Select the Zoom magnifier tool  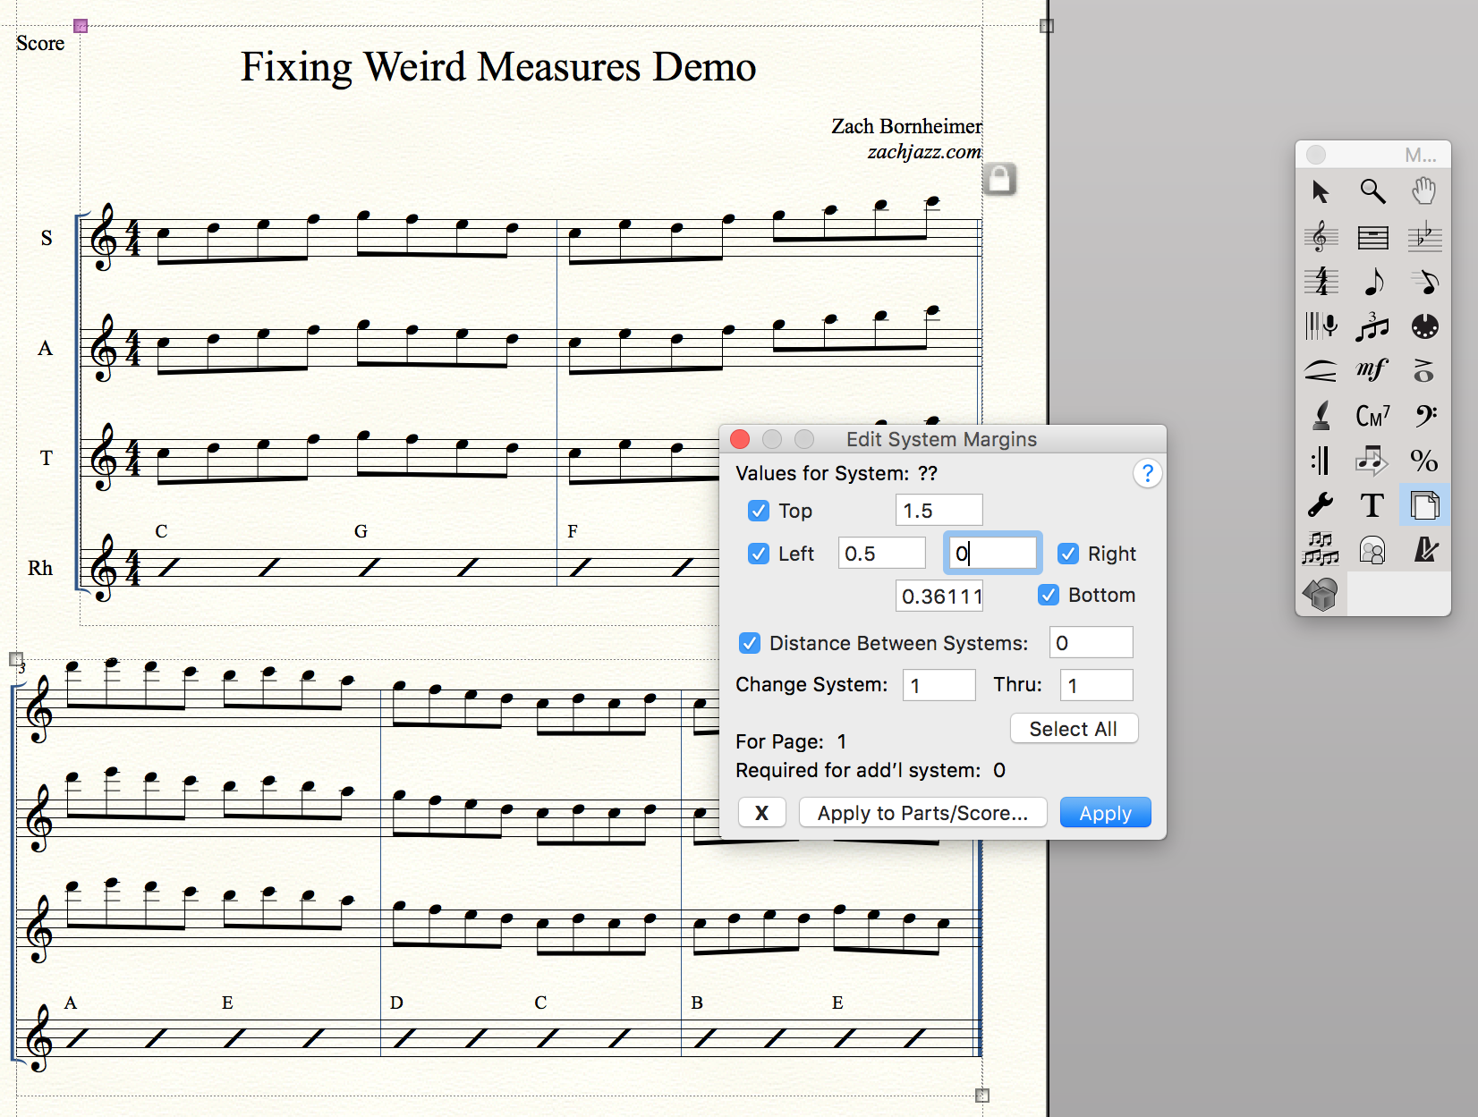1372,191
